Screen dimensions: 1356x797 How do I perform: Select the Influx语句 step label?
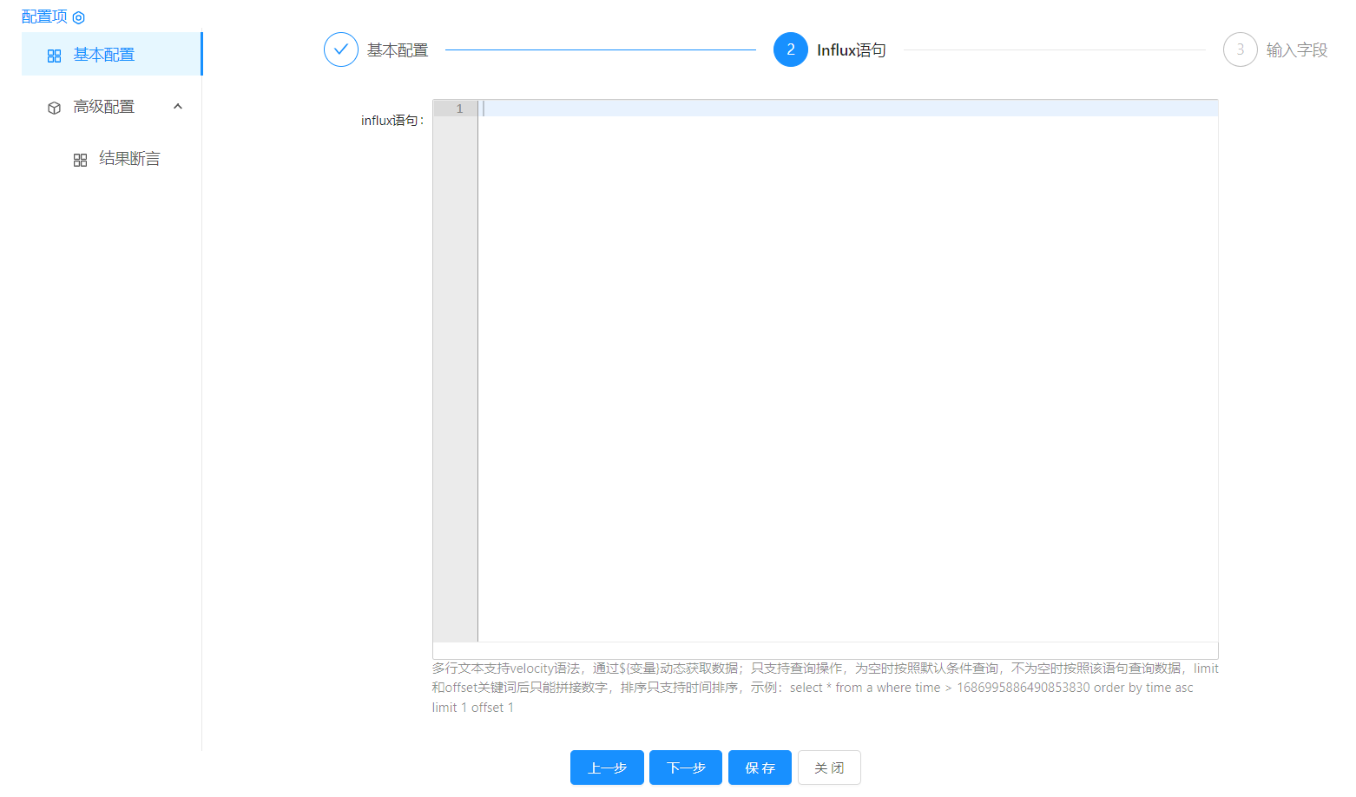point(851,50)
